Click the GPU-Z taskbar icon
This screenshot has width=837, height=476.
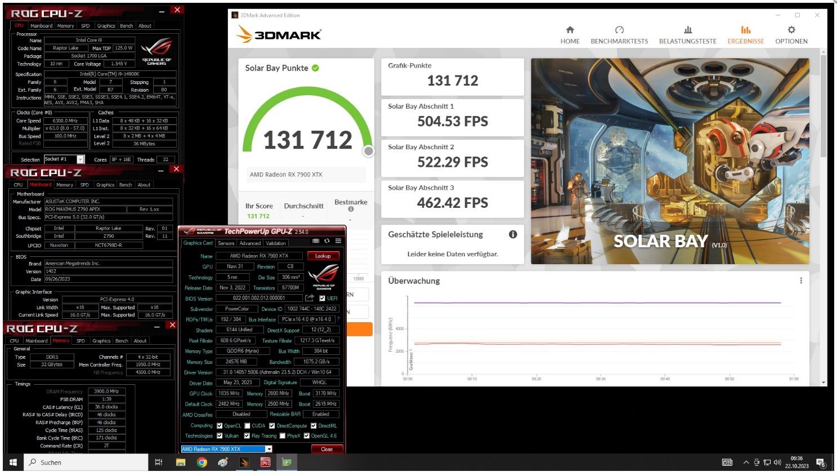tap(287, 462)
